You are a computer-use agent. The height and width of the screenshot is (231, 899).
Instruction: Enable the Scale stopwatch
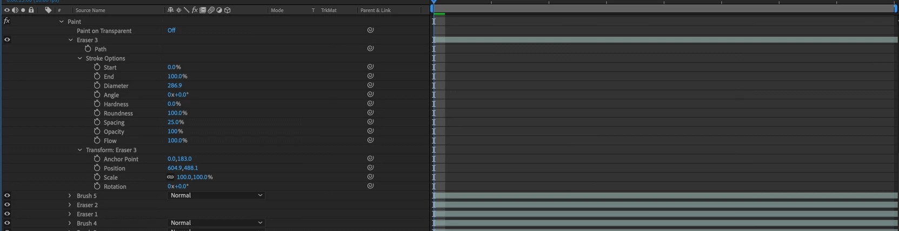(x=97, y=177)
